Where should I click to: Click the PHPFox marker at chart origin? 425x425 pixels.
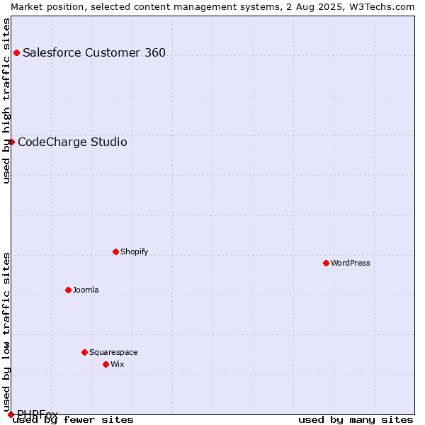(x=11, y=414)
